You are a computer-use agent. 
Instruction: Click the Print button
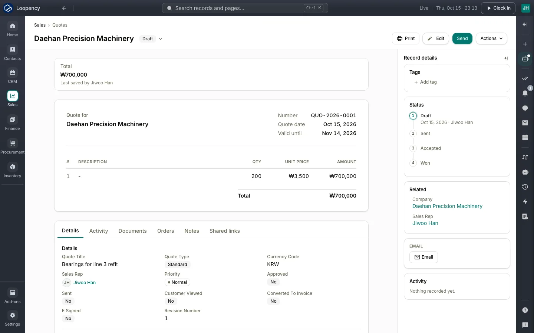point(406,38)
